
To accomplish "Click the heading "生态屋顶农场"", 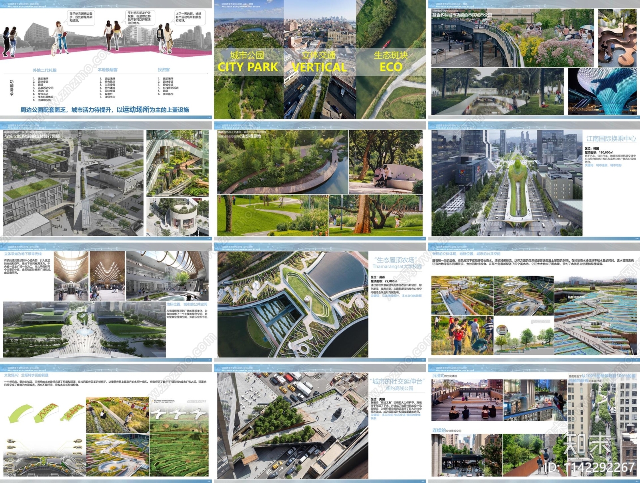I will (x=396, y=260).
